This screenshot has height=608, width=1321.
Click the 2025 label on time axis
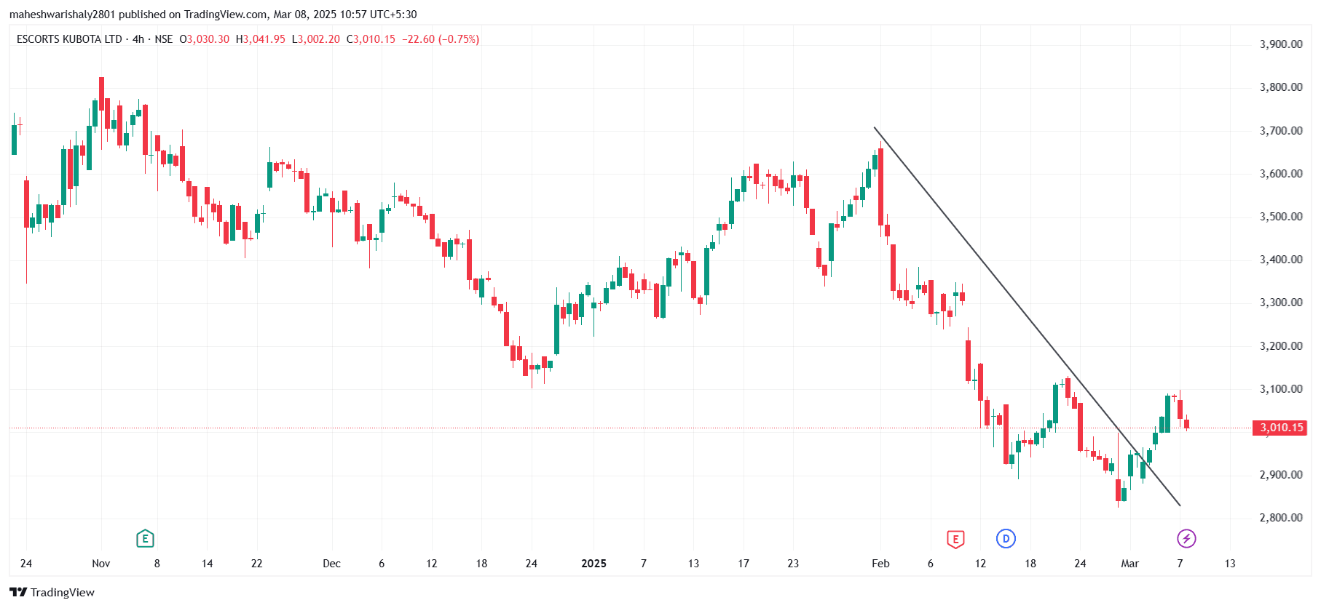(x=594, y=564)
